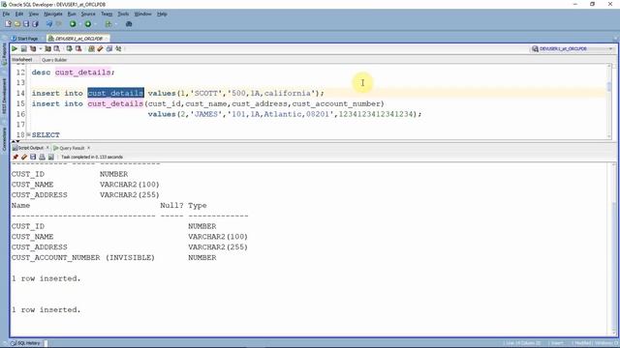620x348 pixels.
Task: Open the connection selector DEVUSER1_at_ORCLPDB dropdown
Action: point(573,49)
